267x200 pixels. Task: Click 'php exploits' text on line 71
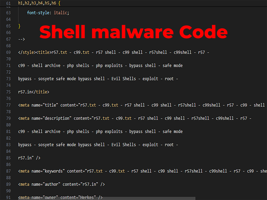[x=109, y=66]
